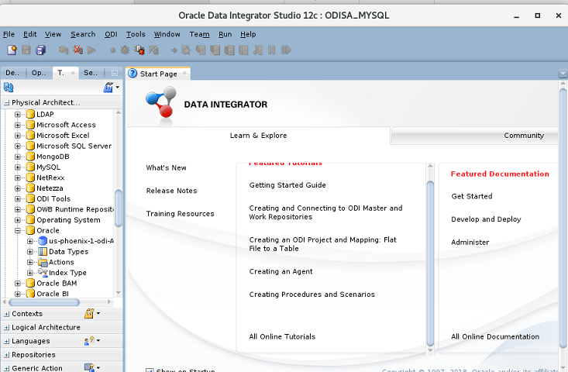Open the What's New link

pos(167,167)
